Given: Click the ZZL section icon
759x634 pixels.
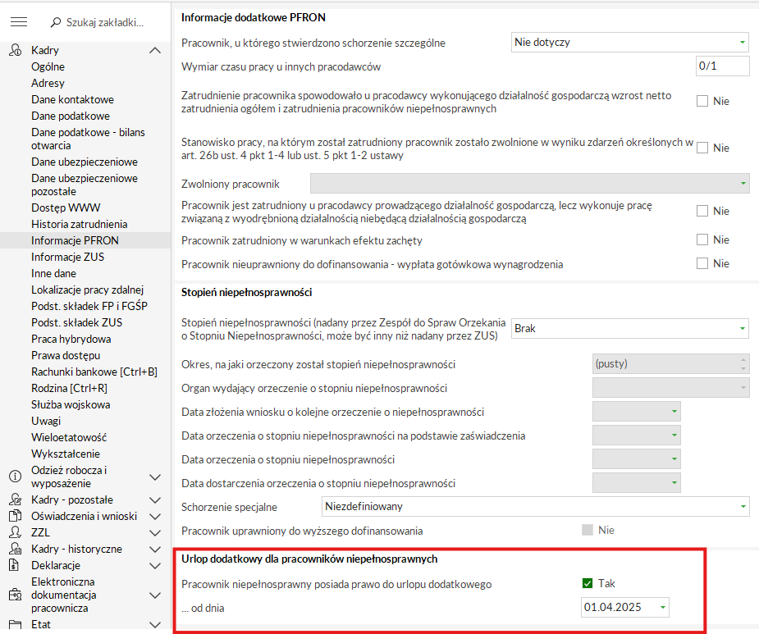Looking at the screenshot, I should 14,532.
